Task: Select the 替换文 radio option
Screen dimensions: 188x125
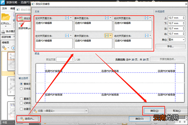Action: 21,84
